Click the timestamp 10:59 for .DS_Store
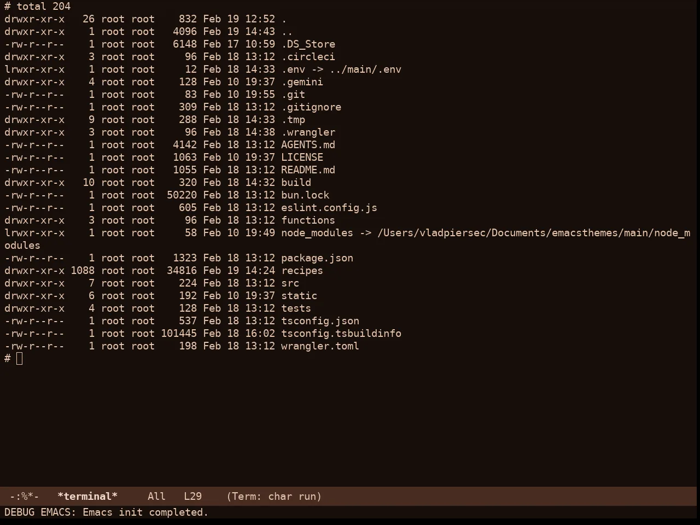 [260, 44]
